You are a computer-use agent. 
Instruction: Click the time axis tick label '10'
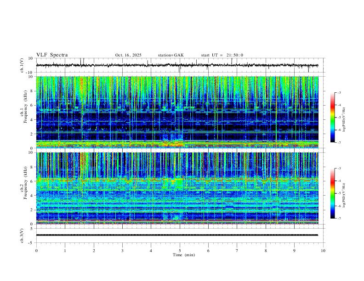point(323,251)
